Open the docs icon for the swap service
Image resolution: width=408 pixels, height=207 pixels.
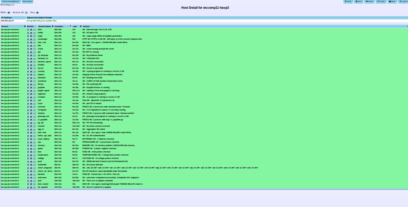[31, 36]
